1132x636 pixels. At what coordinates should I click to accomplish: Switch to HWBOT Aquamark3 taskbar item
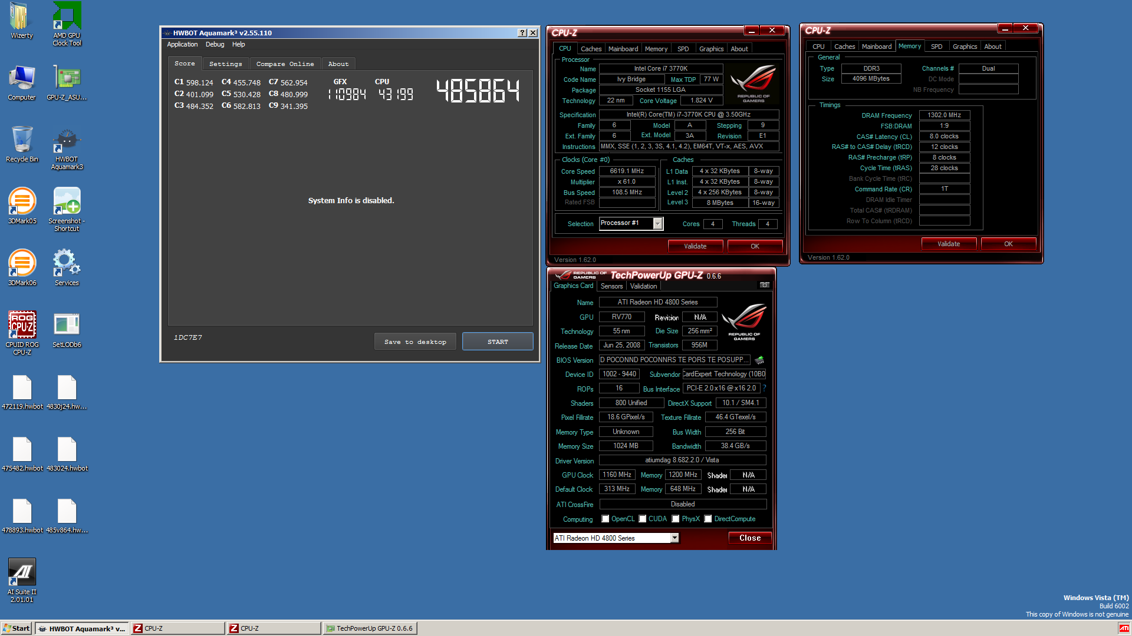tap(81, 628)
